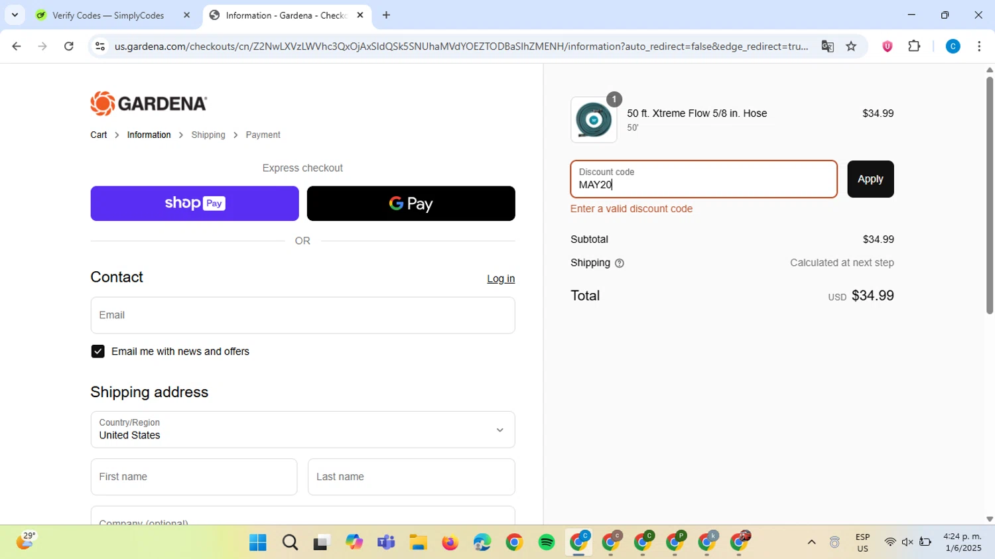The image size is (995, 559).
Task: Open the red shield extension icon
Action: [887, 46]
